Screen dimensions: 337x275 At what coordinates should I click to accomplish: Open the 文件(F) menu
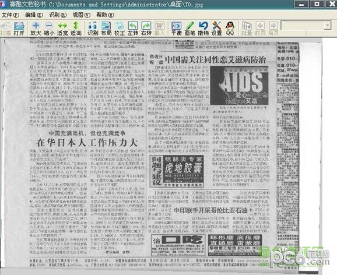10,15
